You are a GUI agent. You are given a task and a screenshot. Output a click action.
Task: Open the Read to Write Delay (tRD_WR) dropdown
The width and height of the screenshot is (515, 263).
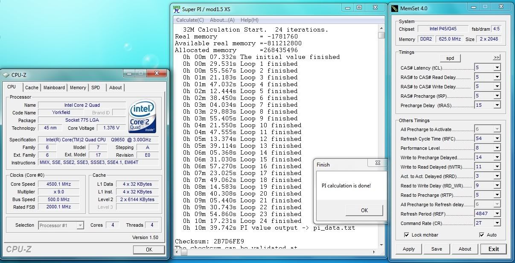pyautogui.click(x=497, y=186)
